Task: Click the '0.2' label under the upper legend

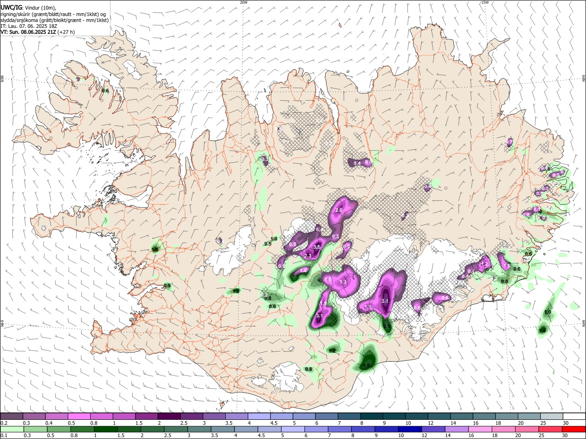Action: (4, 423)
